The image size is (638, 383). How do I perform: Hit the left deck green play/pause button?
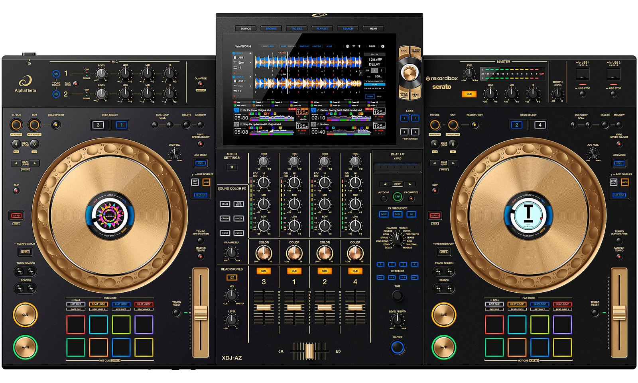point(25,347)
